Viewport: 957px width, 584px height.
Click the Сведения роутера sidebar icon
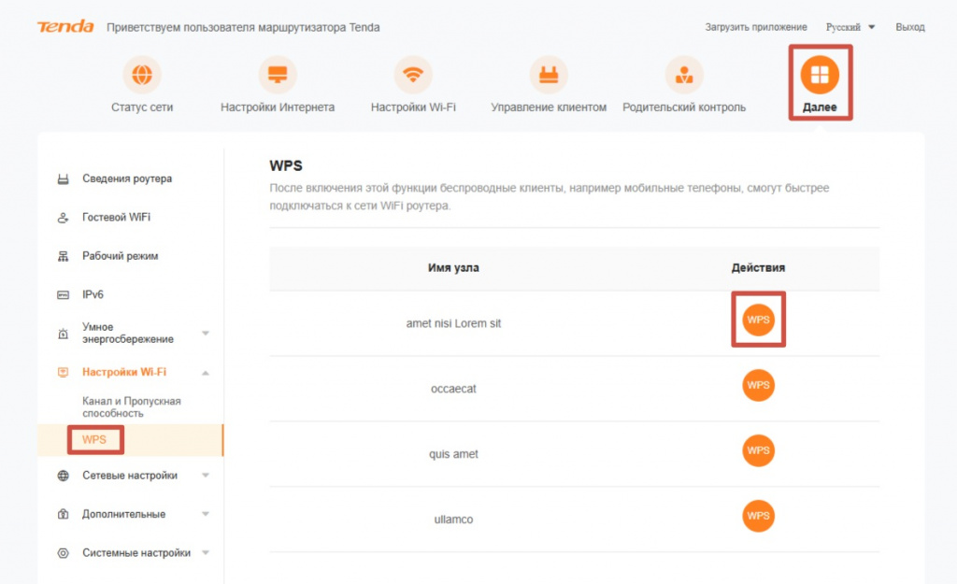(63, 178)
